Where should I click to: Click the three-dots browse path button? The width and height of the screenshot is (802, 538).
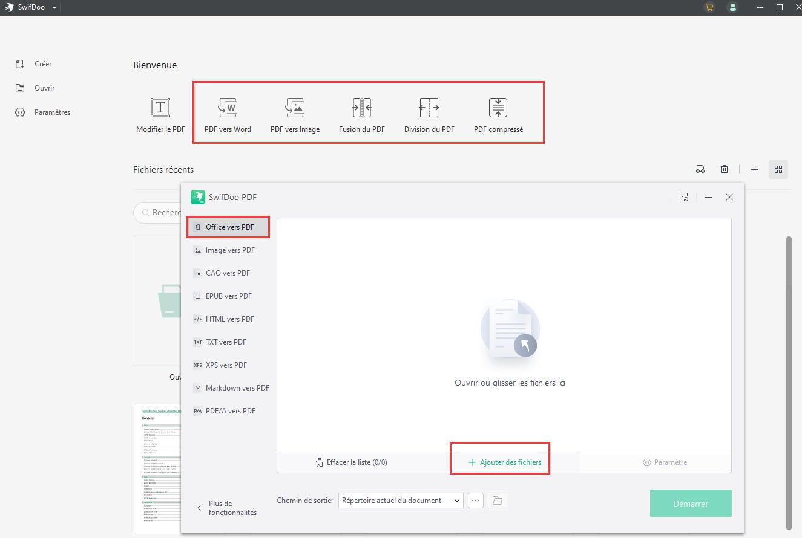tap(476, 501)
